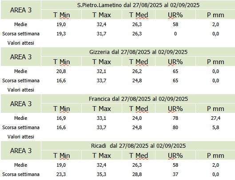235x180 pixels.
Task: Click the Gizzeria dal 27/08/2025 header cell
Action: [138, 52]
